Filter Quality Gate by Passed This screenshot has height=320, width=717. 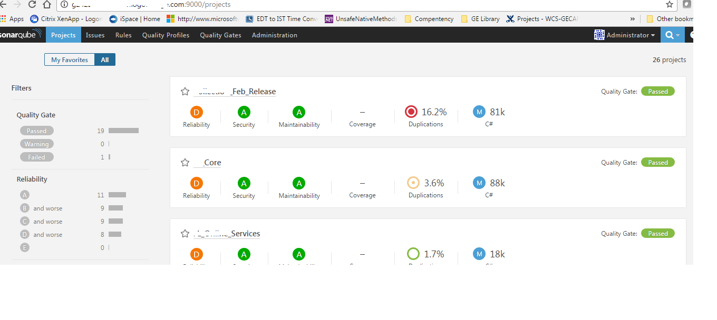[37, 131]
